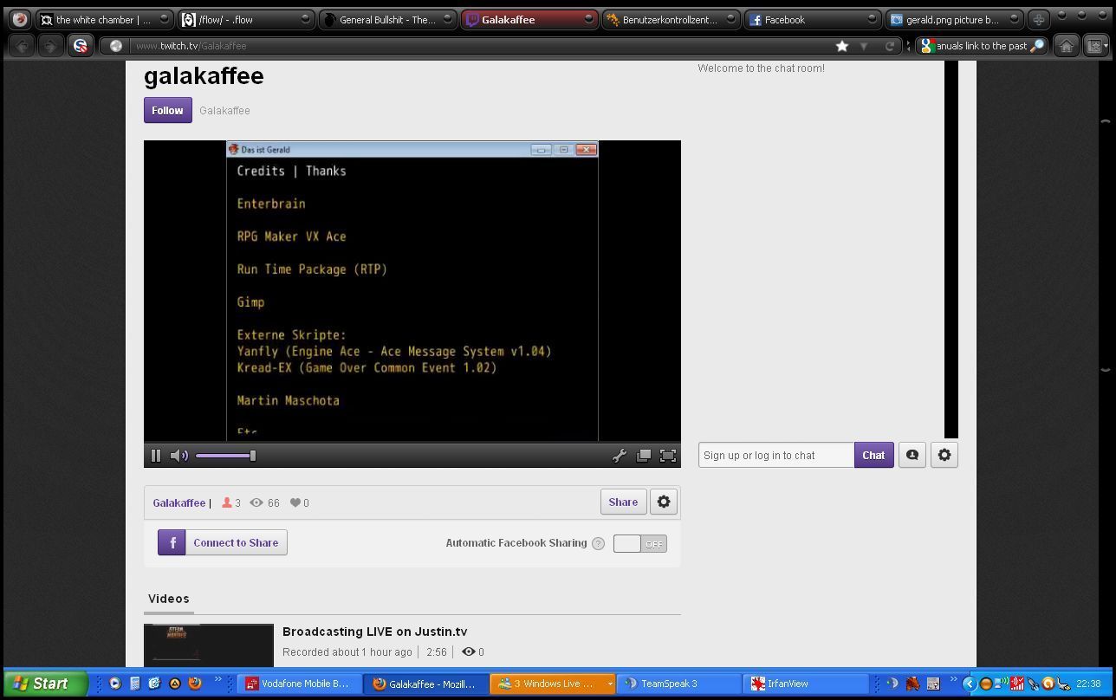Switch to the gerald.png picture tab
This screenshot has height=700, width=1116.
click(x=953, y=19)
